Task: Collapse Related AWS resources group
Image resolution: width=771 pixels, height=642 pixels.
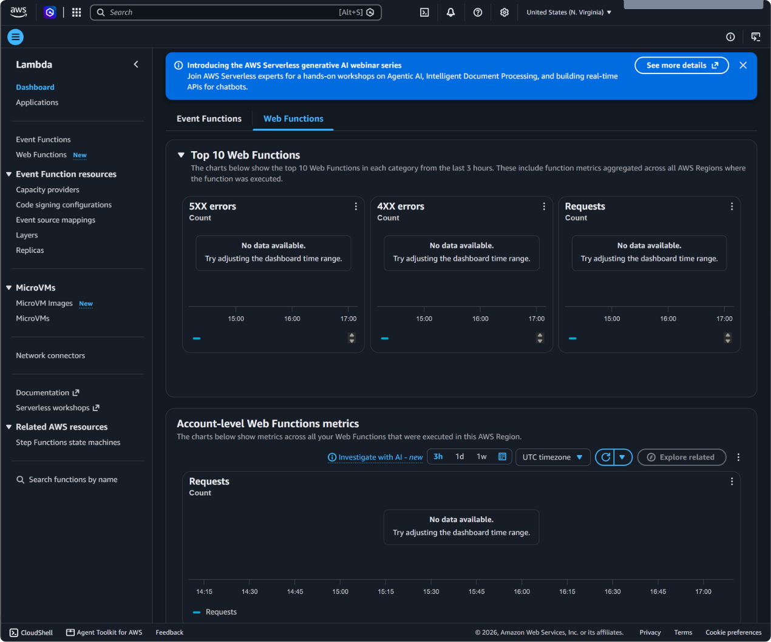Action: [9, 427]
